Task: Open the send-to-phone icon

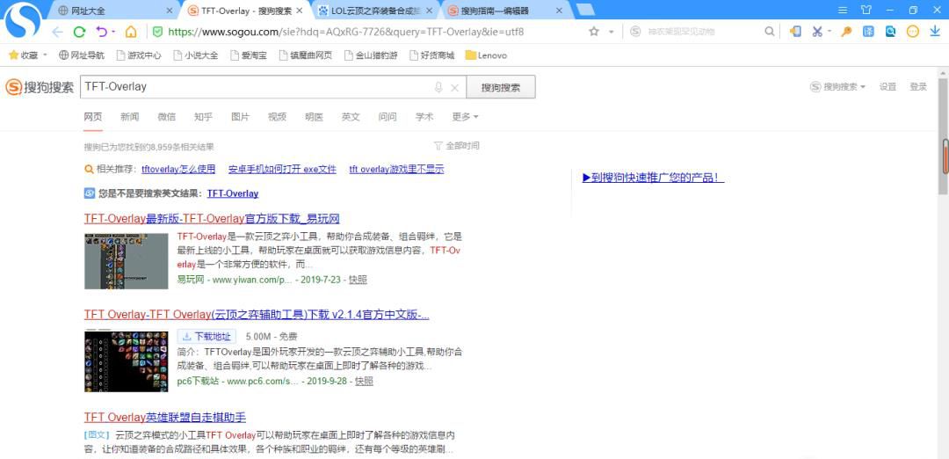Action: pos(795,32)
